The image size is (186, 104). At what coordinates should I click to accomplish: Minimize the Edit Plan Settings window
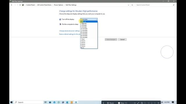[x=163, y=1]
